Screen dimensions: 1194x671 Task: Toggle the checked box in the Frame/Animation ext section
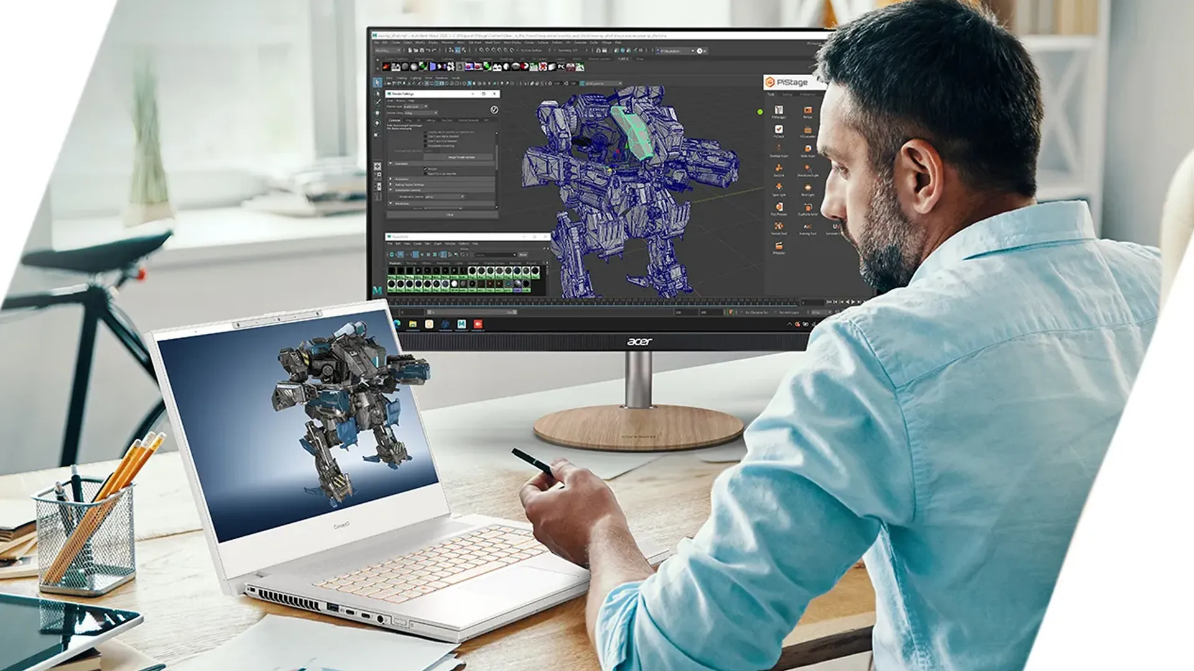coord(427,168)
